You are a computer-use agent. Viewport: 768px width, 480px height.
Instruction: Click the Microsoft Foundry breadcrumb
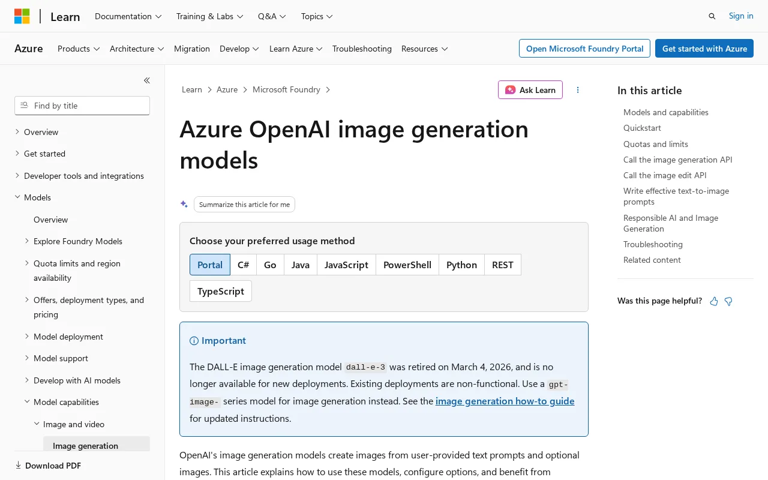[286, 89]
